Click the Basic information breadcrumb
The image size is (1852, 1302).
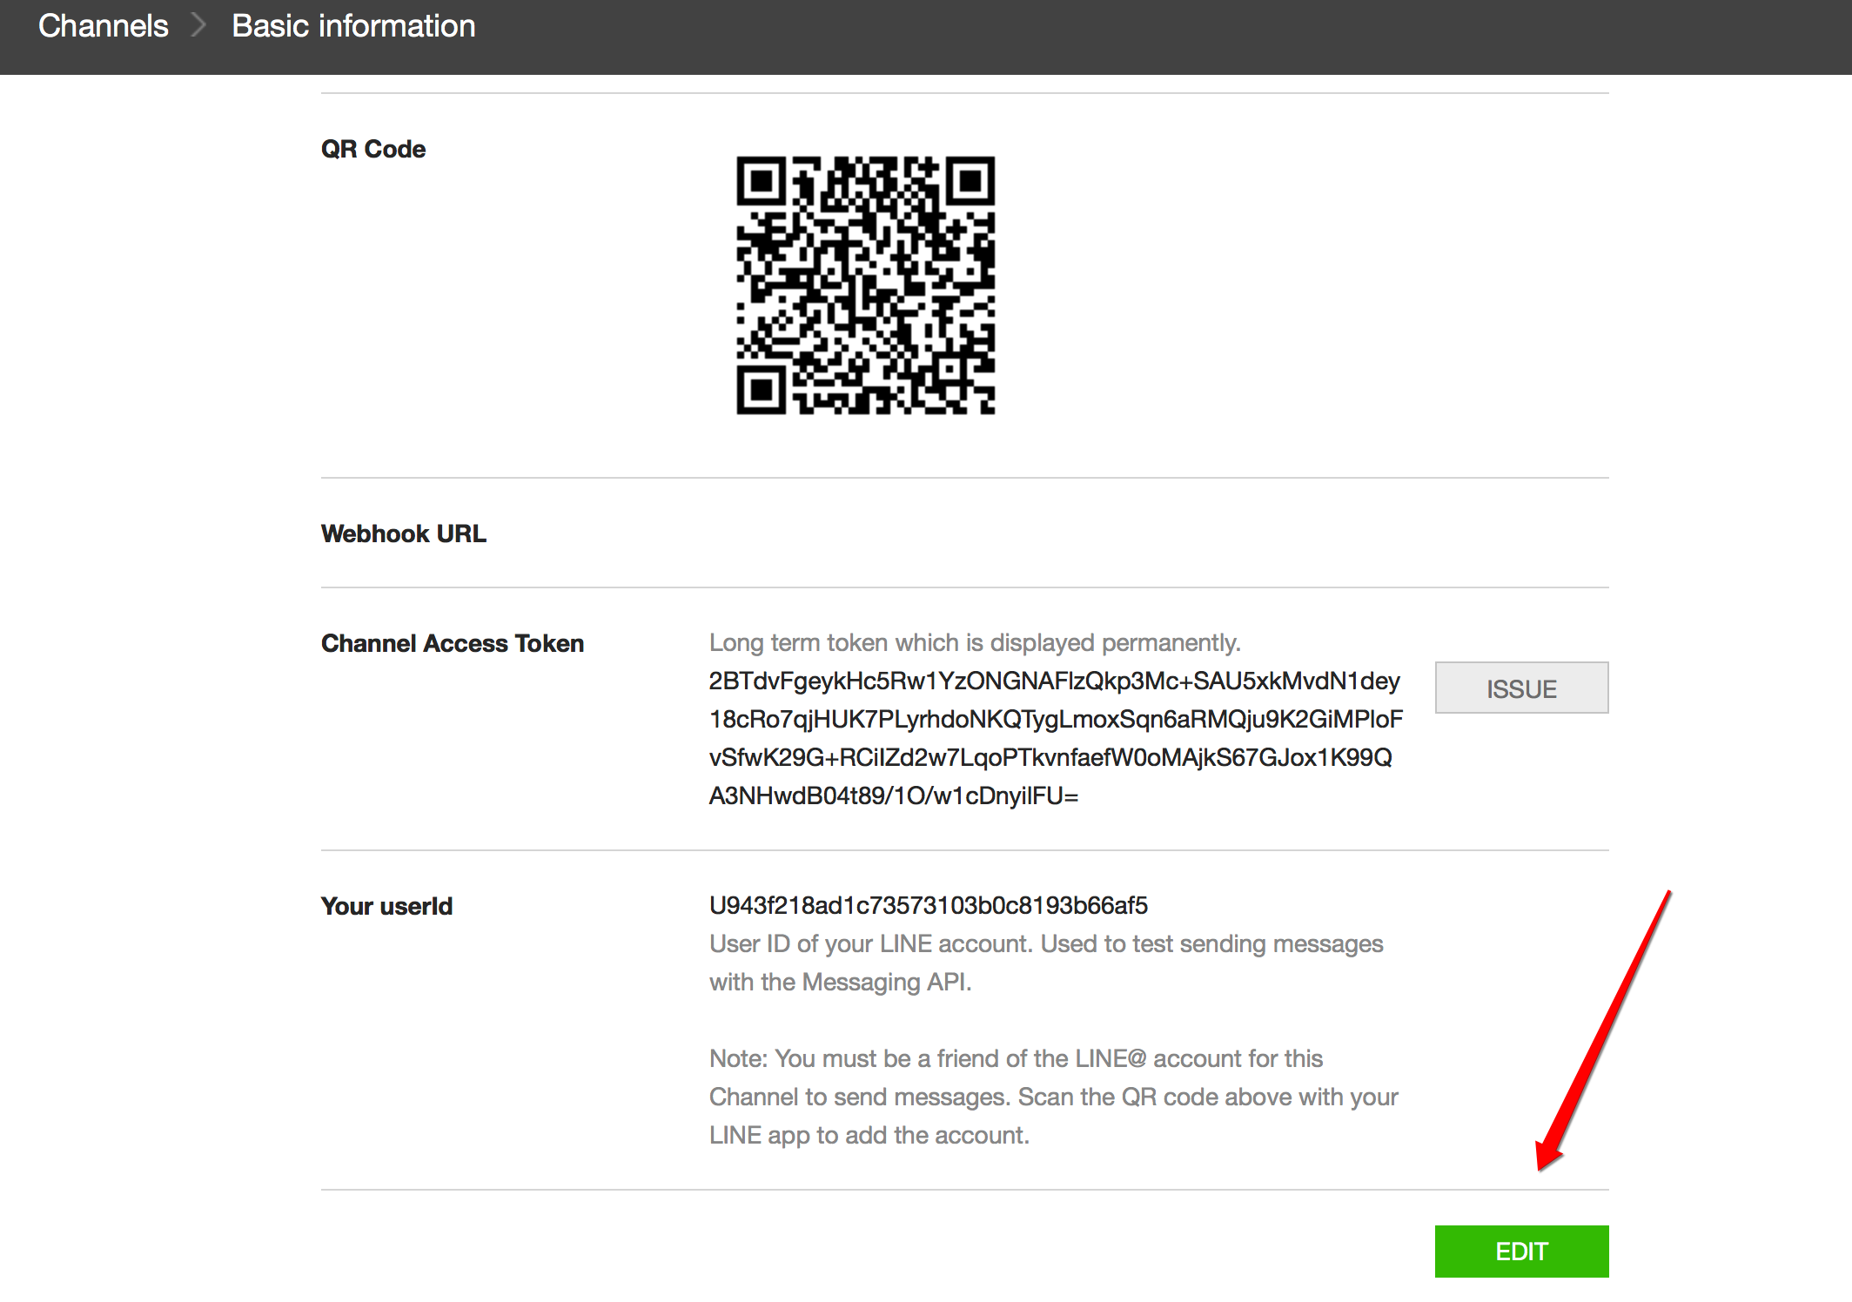pos(353,26)
